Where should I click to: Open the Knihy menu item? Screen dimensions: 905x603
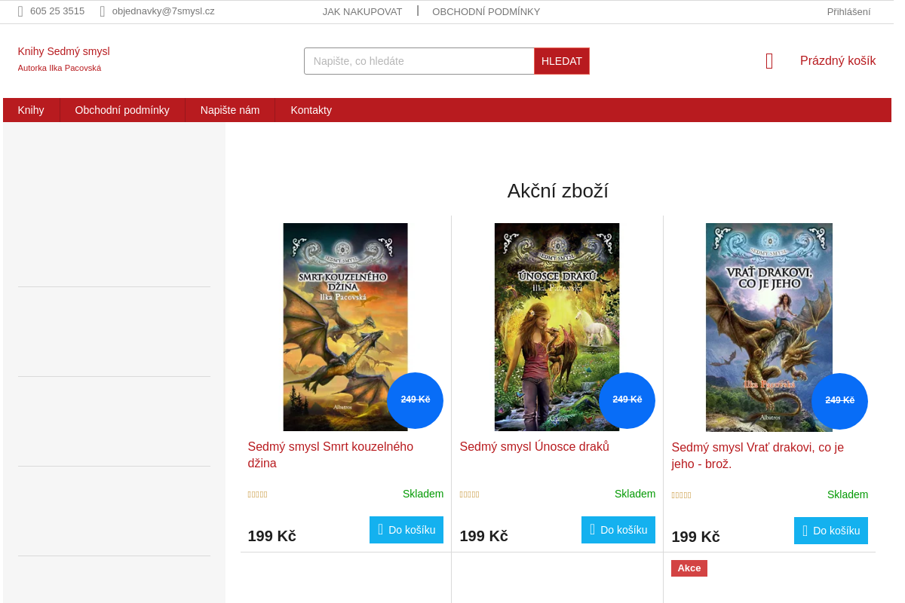pyautogui.click(x=31, y=110)
